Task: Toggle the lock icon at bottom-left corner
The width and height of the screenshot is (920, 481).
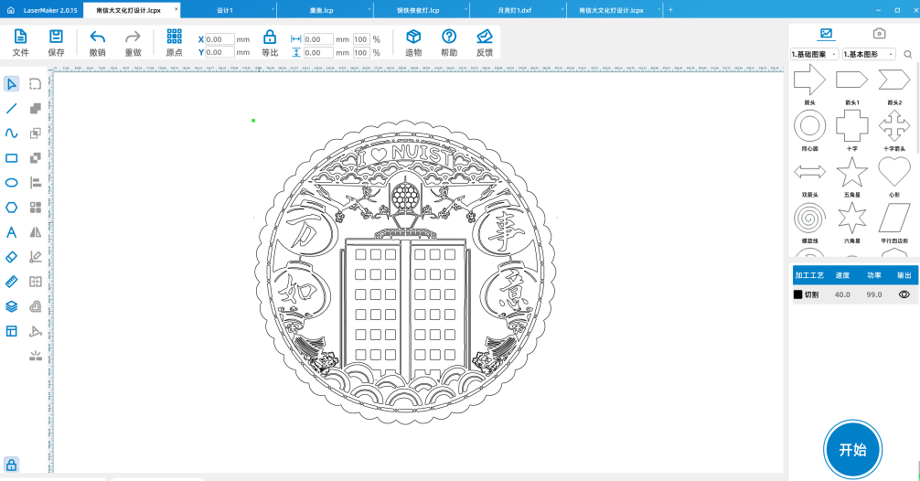Action: pos(12,464)
